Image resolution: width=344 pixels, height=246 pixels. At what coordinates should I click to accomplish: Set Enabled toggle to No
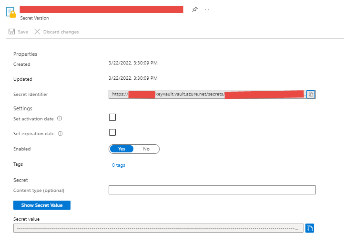146,149
